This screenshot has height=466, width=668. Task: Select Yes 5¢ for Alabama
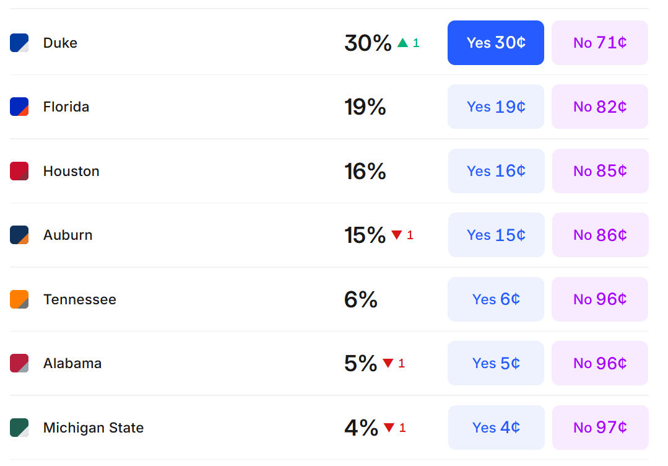click(495, 363)
